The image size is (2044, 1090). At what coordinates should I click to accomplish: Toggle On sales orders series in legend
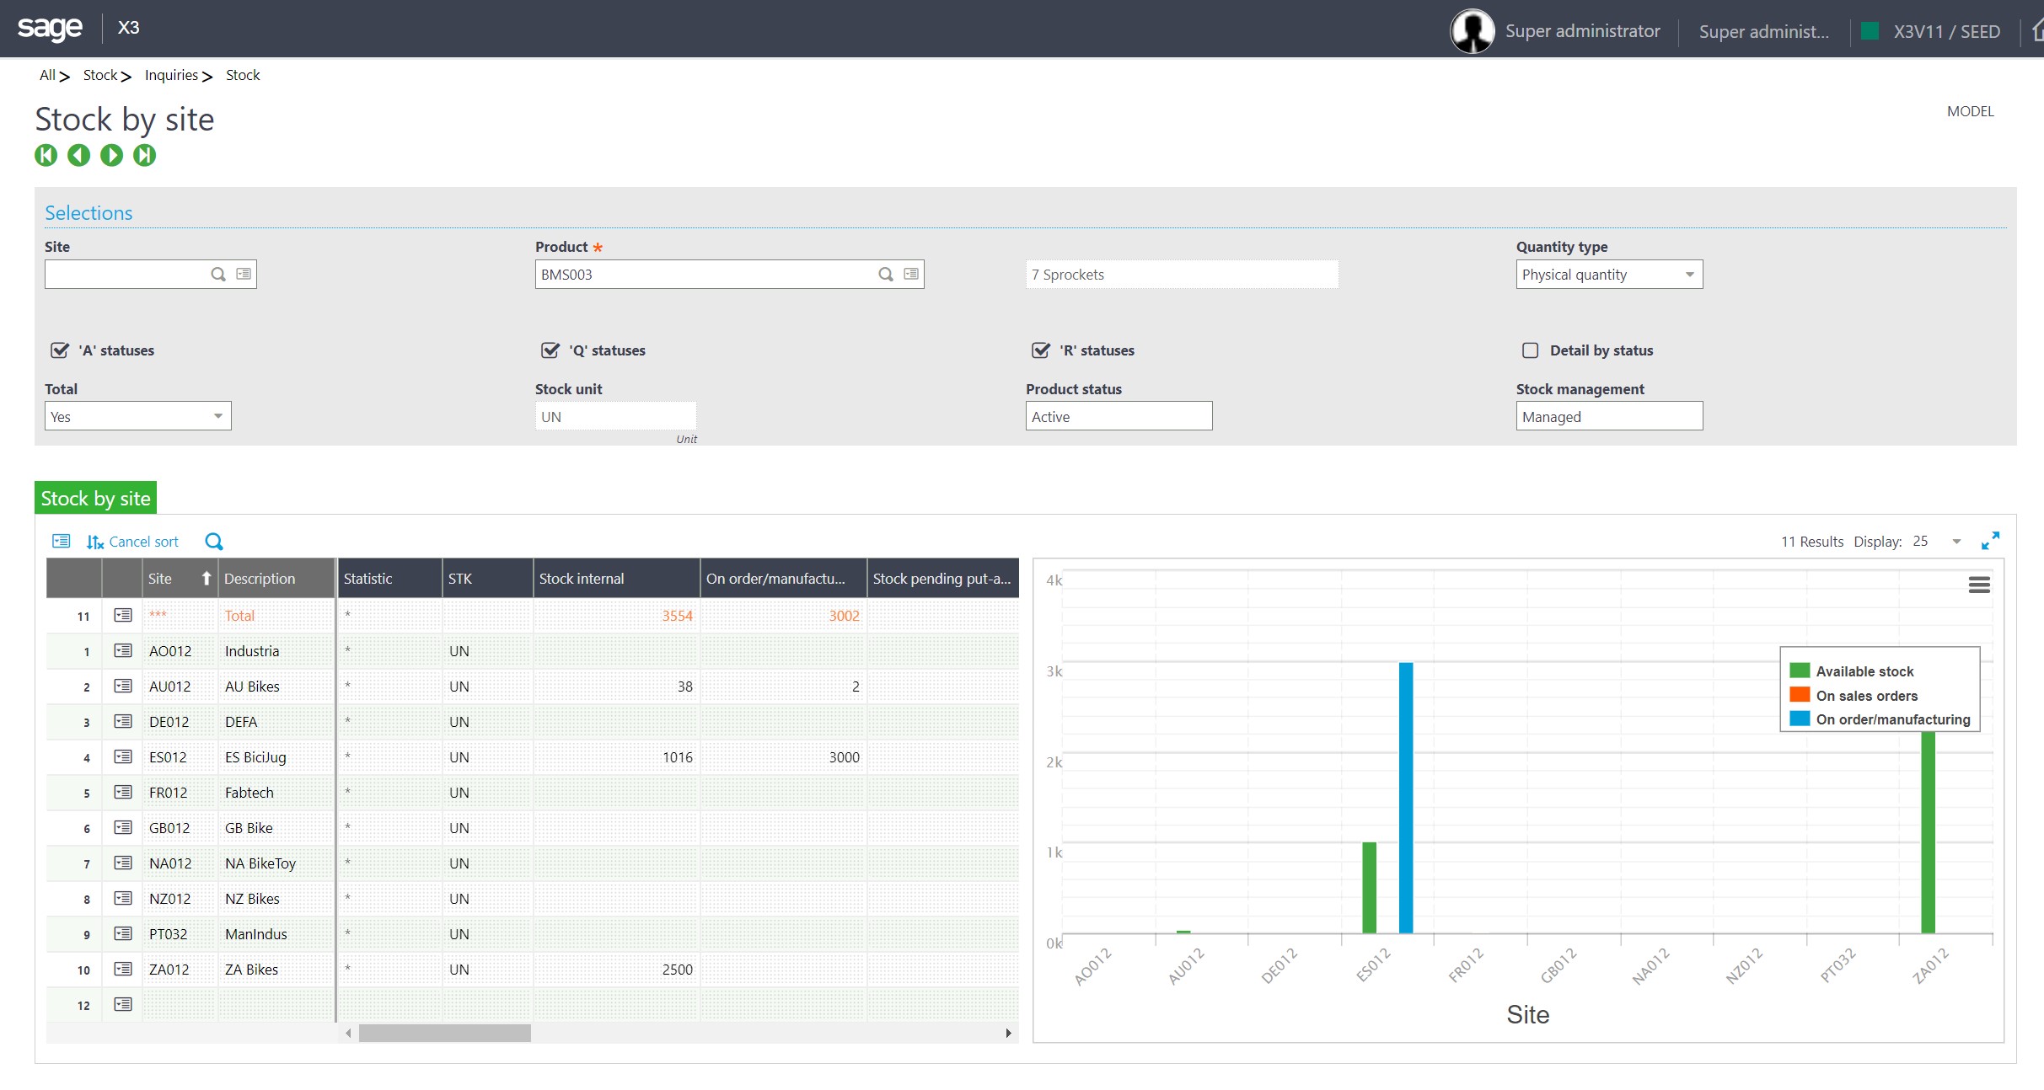point(1854,696)
